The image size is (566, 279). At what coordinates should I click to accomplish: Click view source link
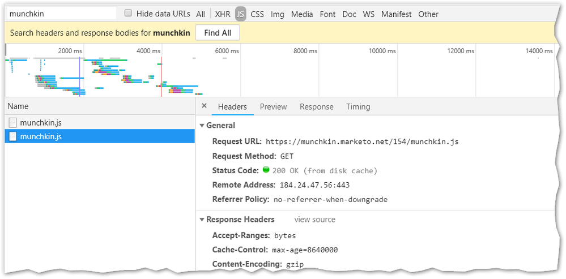point(314,220)
